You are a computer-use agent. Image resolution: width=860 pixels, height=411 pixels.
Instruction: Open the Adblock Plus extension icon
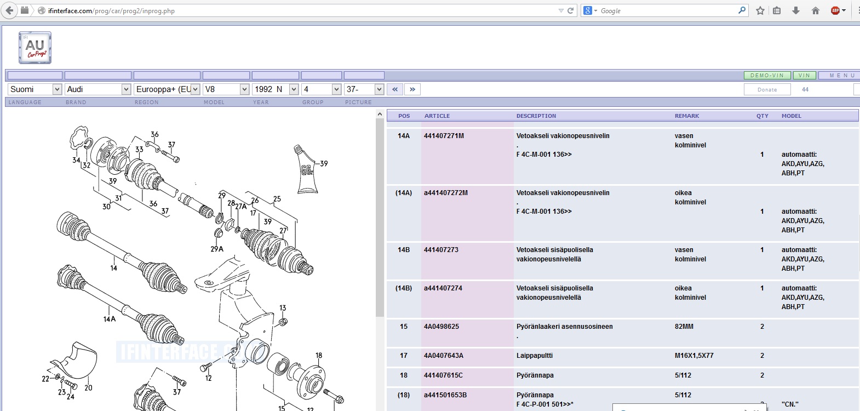point(836,10)
